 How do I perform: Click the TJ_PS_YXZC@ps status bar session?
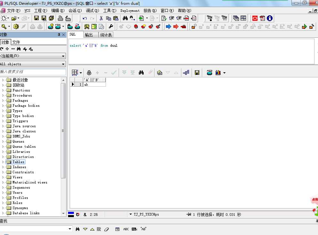[x=146, y=214]
